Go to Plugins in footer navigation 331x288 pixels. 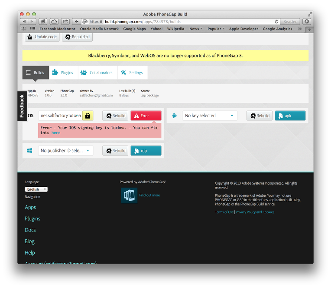(32, 218)
